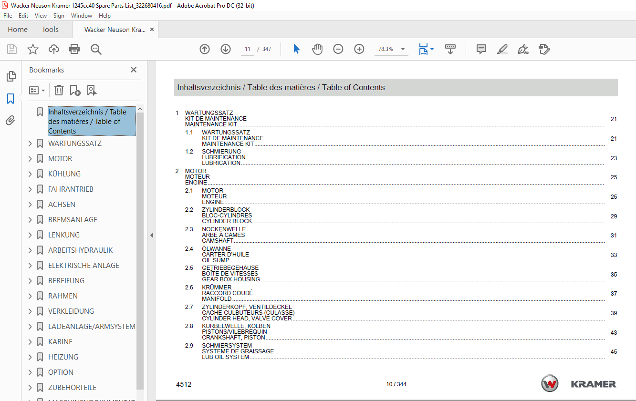636x401 pixels.
Task: Jump to the ZUBEHÖRTEILE bookmark
Action: [x=73, y=388]
